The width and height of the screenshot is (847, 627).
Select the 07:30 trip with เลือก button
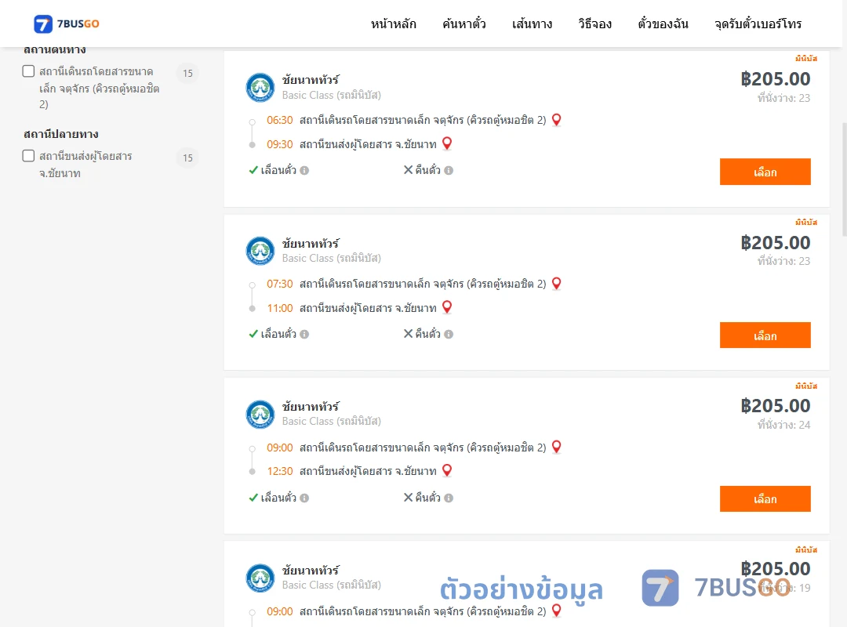tap(765, 335)
